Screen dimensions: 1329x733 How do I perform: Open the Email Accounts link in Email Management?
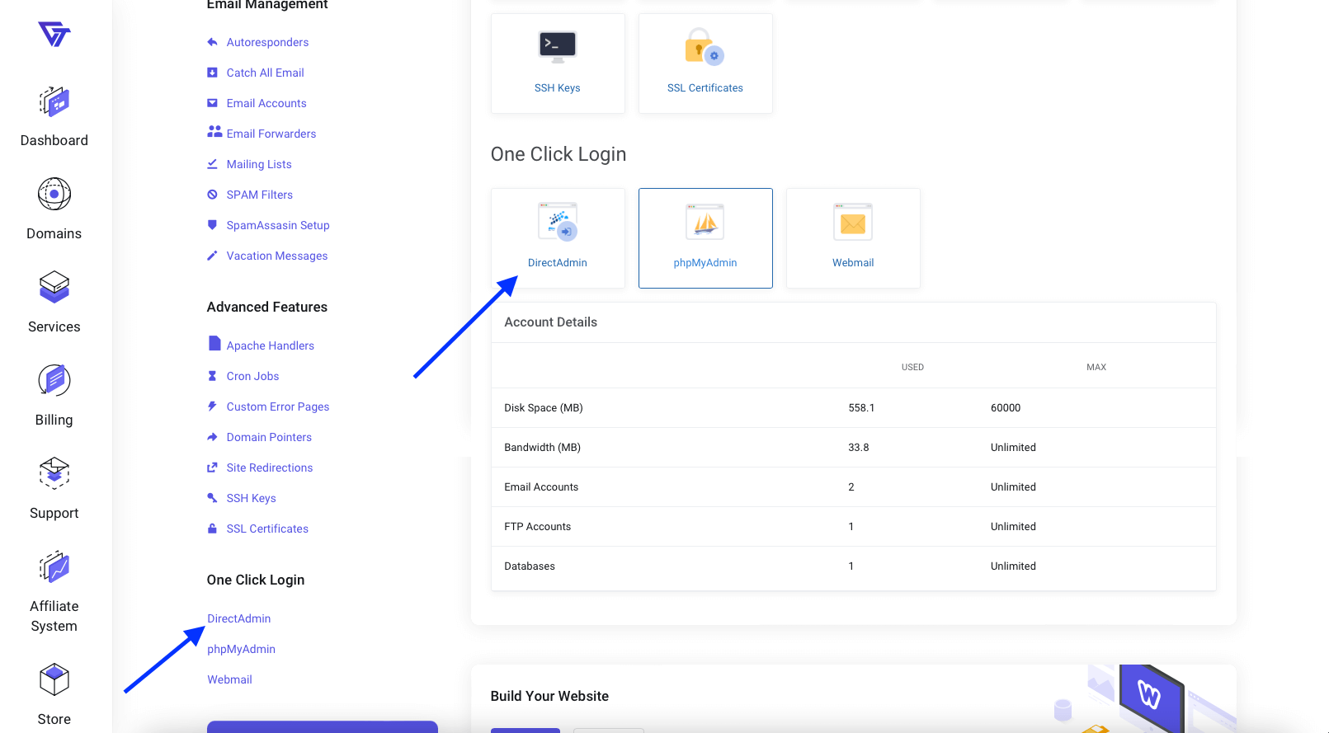(266, 103)
